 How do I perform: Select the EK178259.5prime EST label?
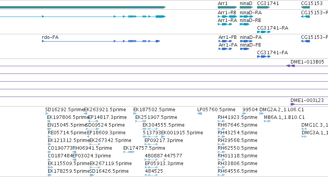[69, 171]
